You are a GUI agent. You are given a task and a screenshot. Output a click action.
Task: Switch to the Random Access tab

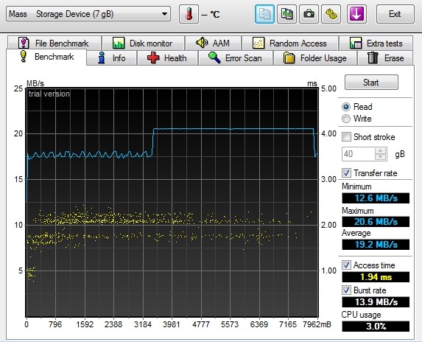[x=290, y=43]
